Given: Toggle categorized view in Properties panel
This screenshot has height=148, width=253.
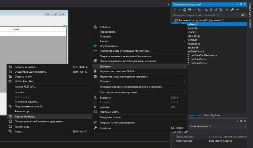Looking at the screenshot, I should click(175, 132).
